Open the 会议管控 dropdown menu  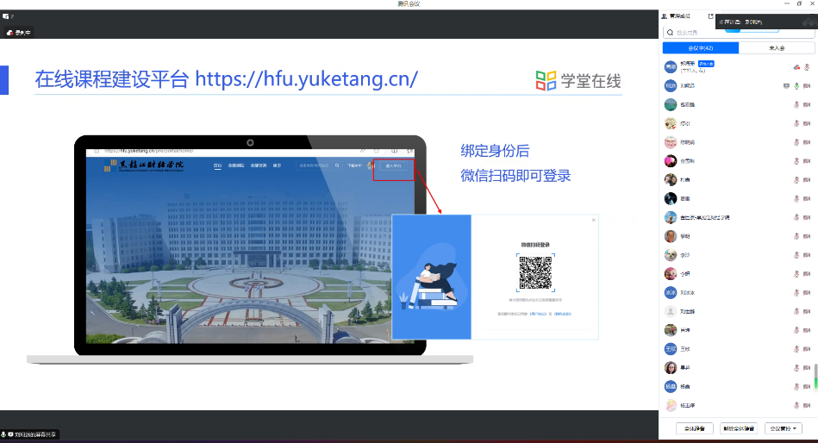coord(784,428)
